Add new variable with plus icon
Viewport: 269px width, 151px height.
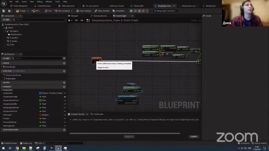[x=64, y=87]
